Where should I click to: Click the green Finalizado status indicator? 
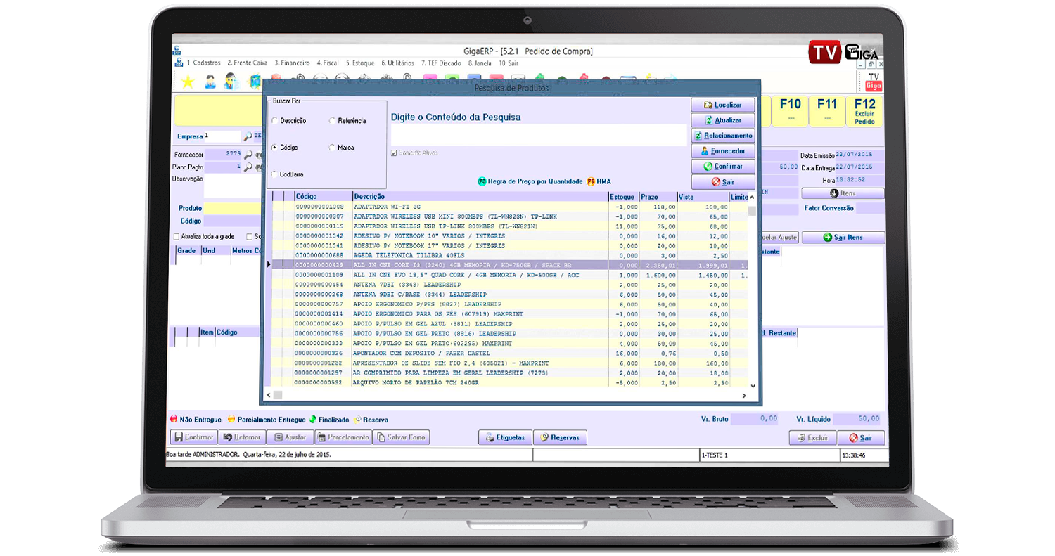tap(313, 420)
